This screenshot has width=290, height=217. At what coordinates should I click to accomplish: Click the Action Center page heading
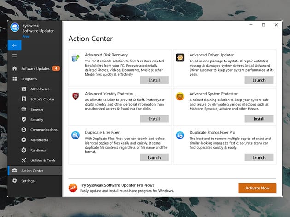(x=90, y=39)
